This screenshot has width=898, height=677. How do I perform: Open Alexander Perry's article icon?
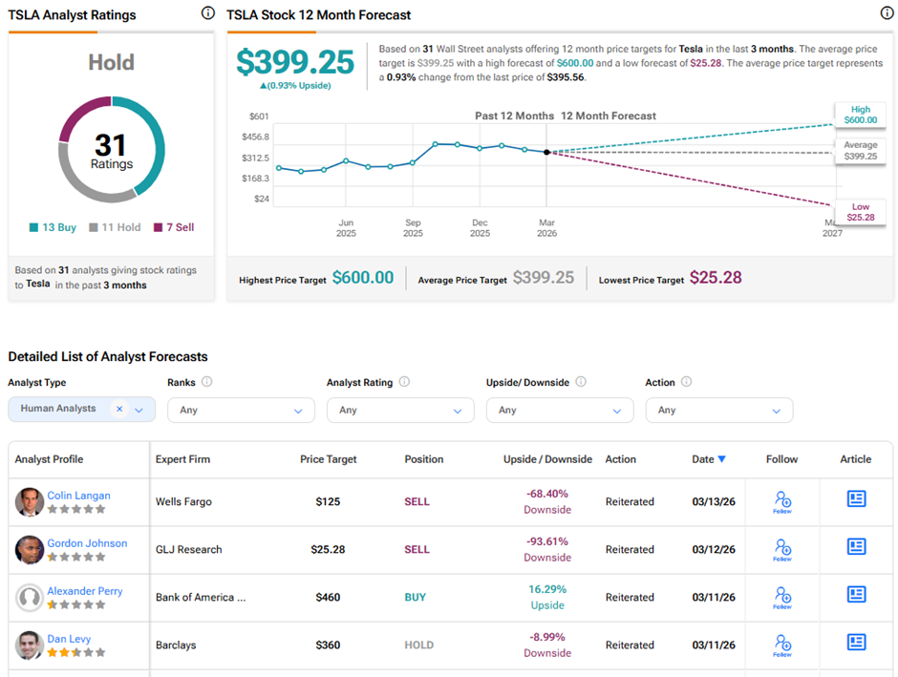click(856, 595)
